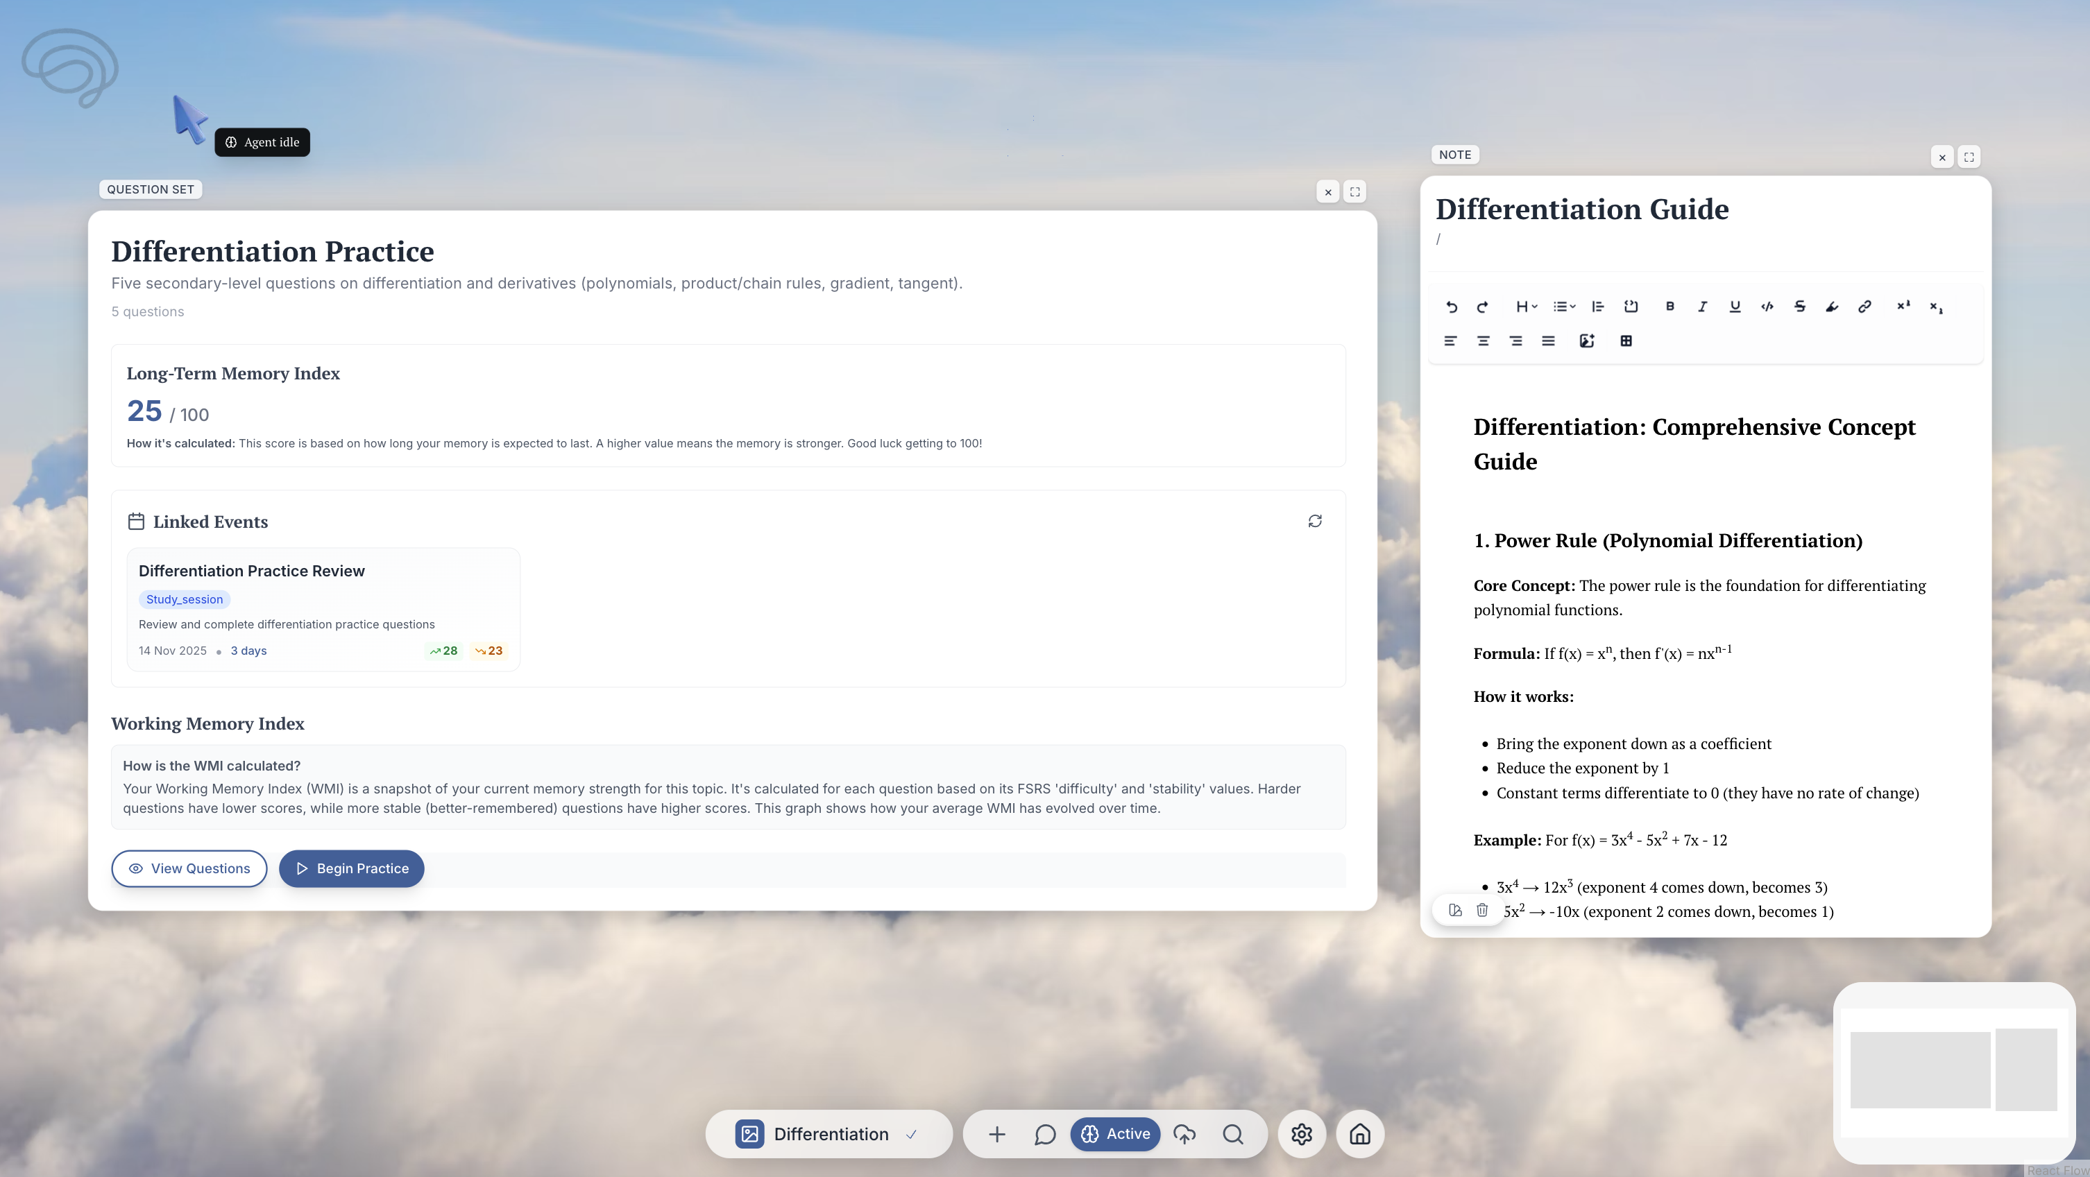2090x1177 pixels.
Task: Insert a table with the grid icon
Action: point(1626,341)
